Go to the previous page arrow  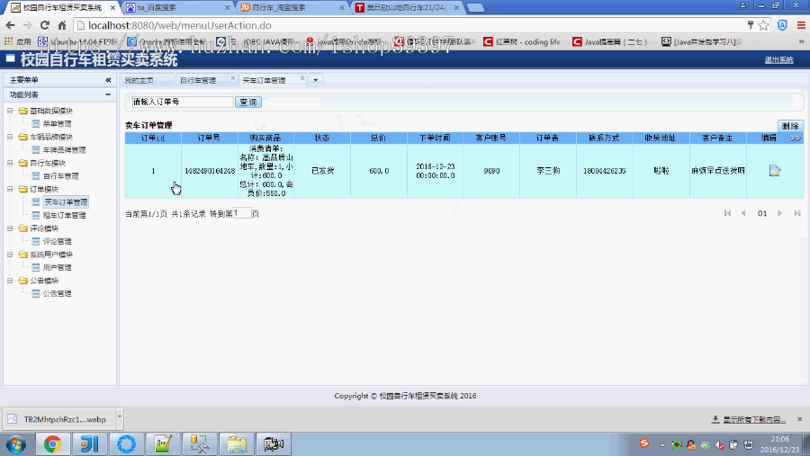click(743, 213)
